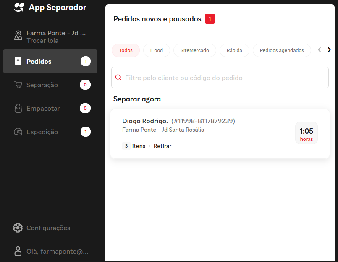
Task: Select the Rápida filter chip
Action: (234, 50)
